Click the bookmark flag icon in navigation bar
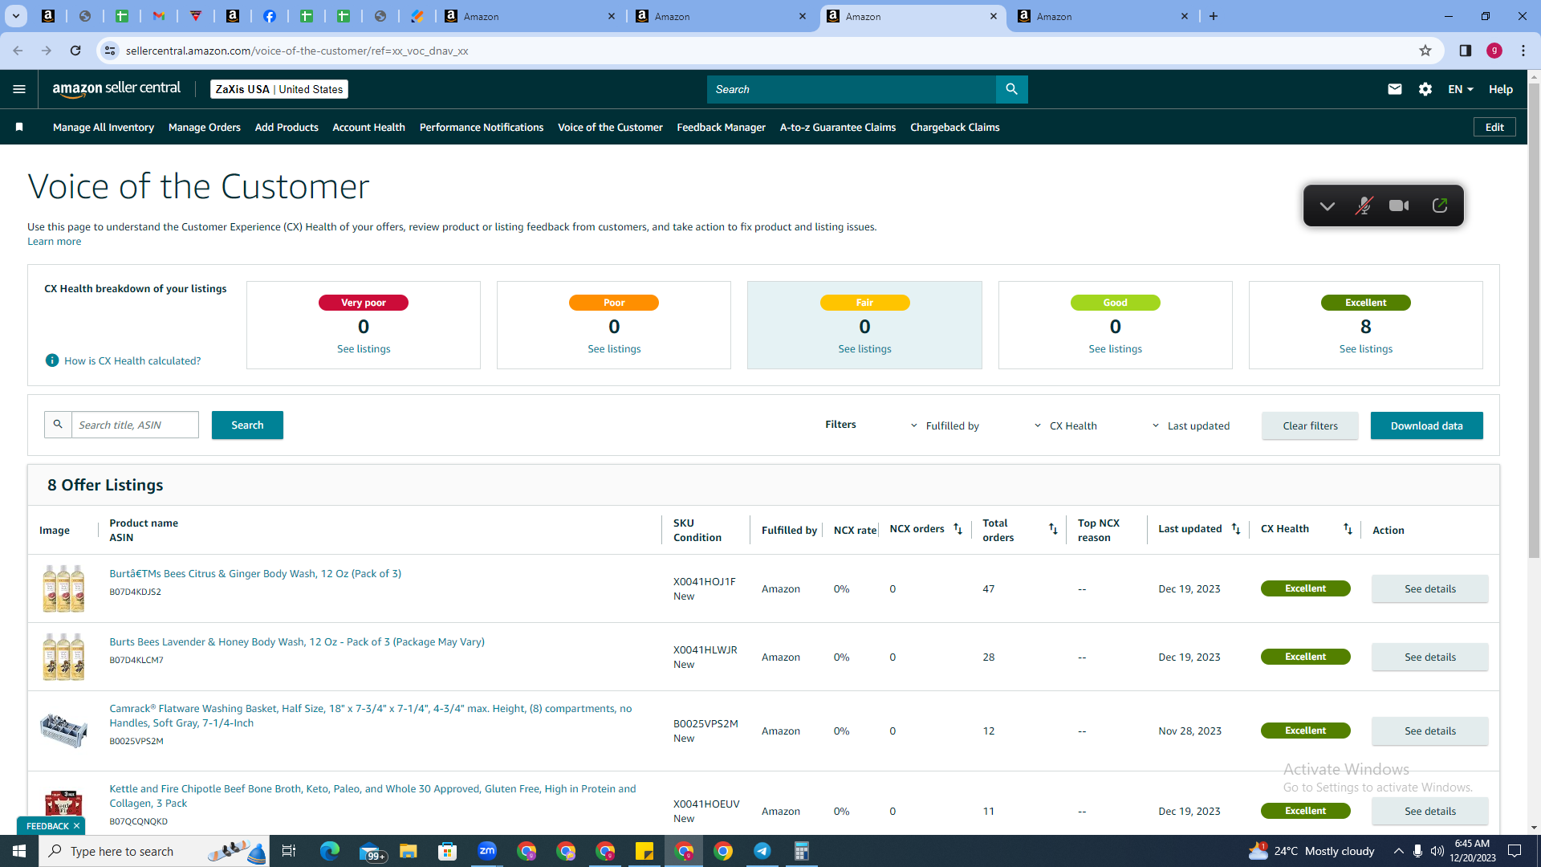Screen dimensions: 1541x867 [19, 127]
